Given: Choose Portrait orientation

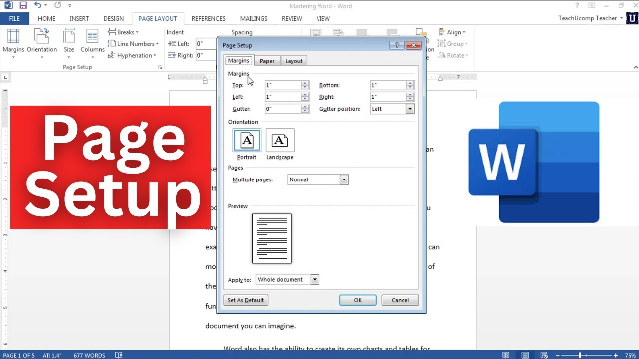Looking at the screenshot, I should 247,145.
